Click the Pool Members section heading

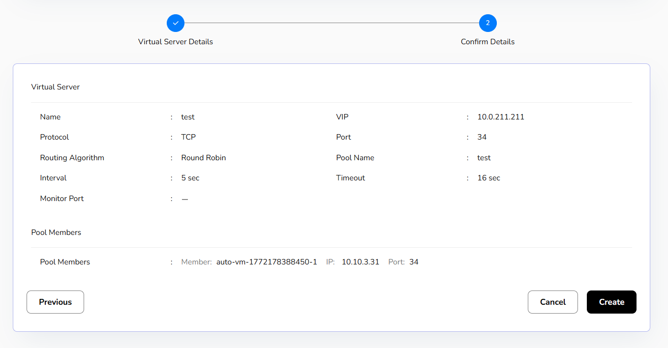pos(56,232)
